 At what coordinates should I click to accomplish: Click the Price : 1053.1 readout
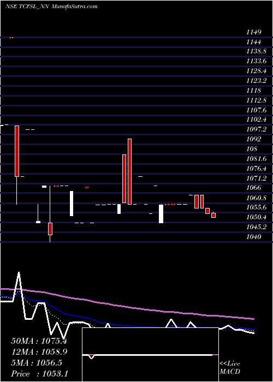click(x=39, y=374)
